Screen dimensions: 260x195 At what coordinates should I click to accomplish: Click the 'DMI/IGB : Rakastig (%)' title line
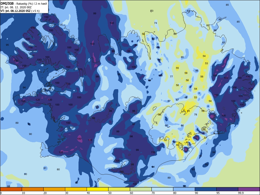point(24,4)
